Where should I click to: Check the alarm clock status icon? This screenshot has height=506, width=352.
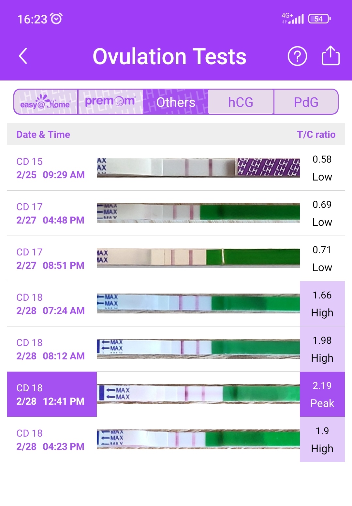[57, 19]
